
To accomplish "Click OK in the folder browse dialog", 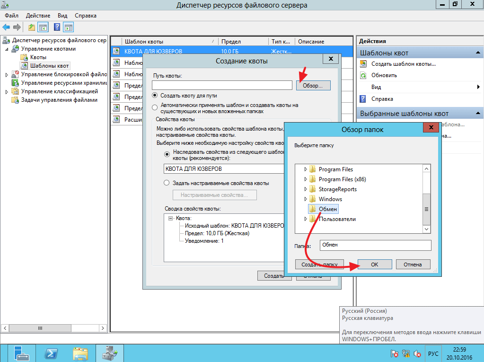I will point(374,265).
